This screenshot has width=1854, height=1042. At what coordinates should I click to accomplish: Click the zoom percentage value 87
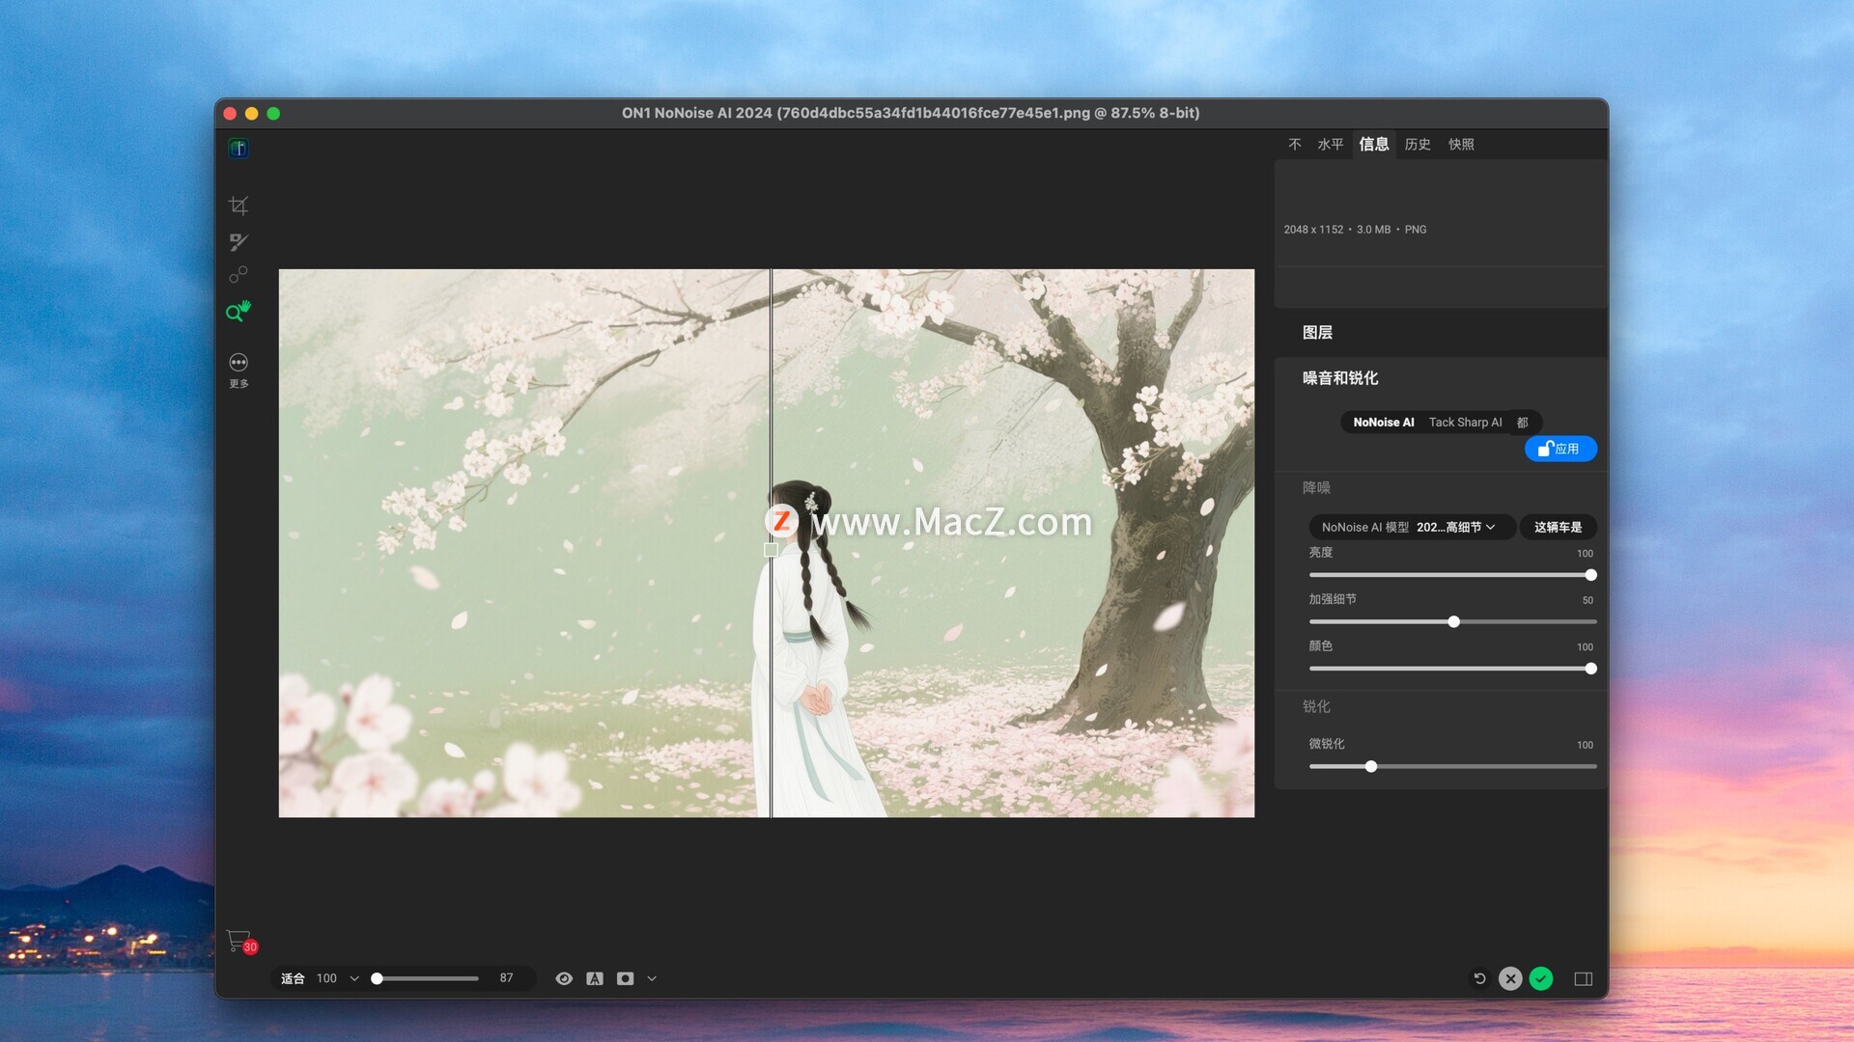[x=506, y=978]
